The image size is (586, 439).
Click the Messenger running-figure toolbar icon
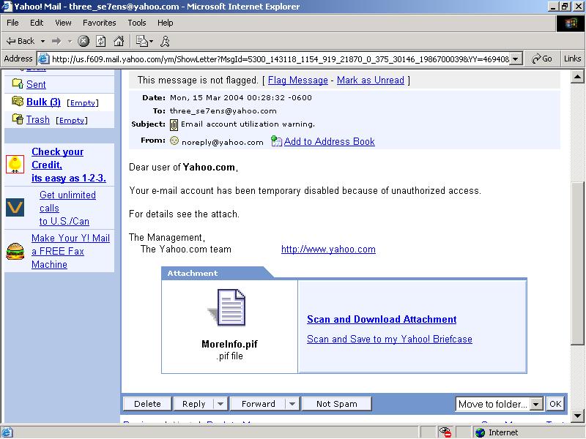point(165,41)
